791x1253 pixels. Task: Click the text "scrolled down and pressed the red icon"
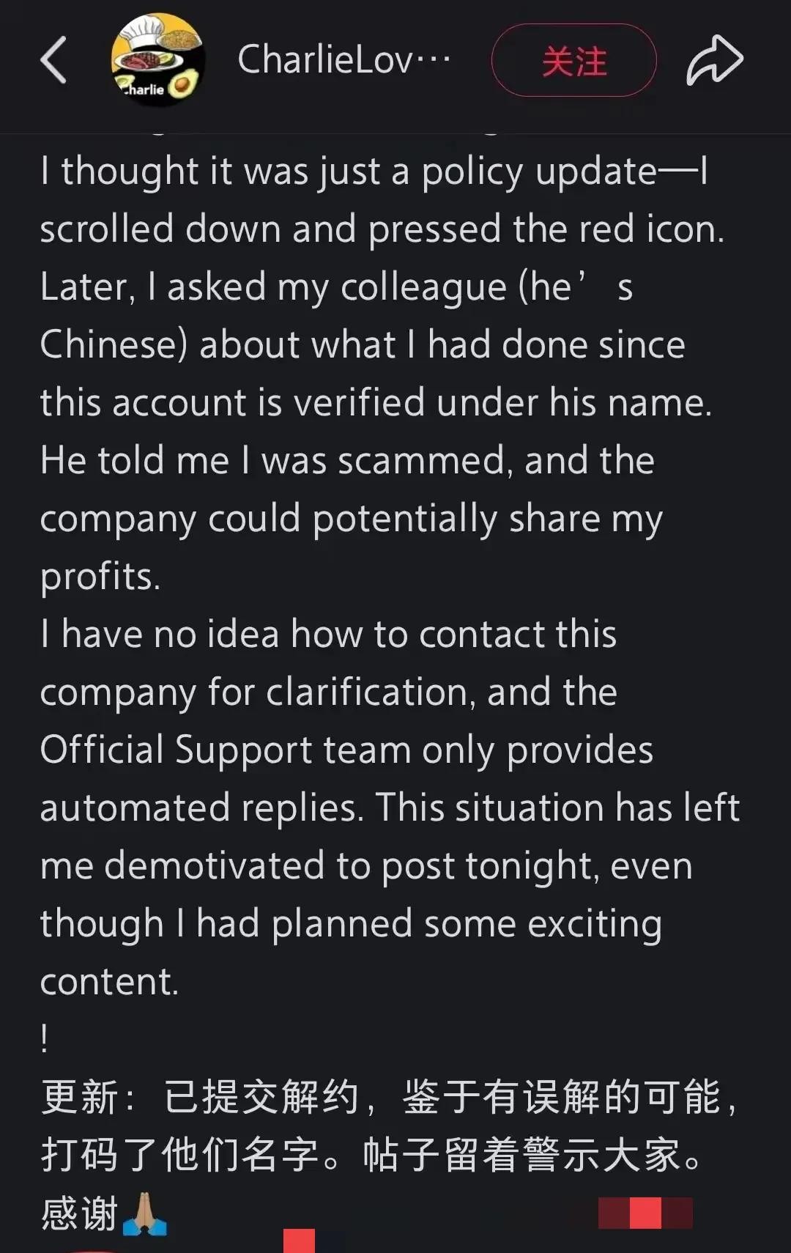coord(382,229)
